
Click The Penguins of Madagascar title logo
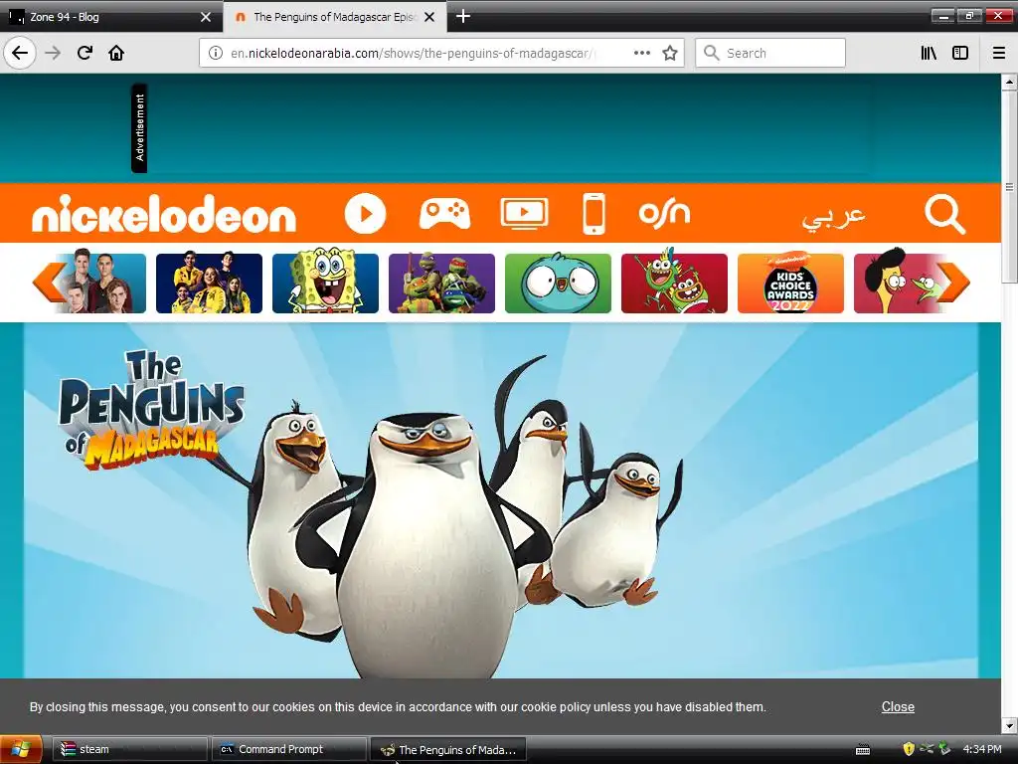tap(152, 409)
